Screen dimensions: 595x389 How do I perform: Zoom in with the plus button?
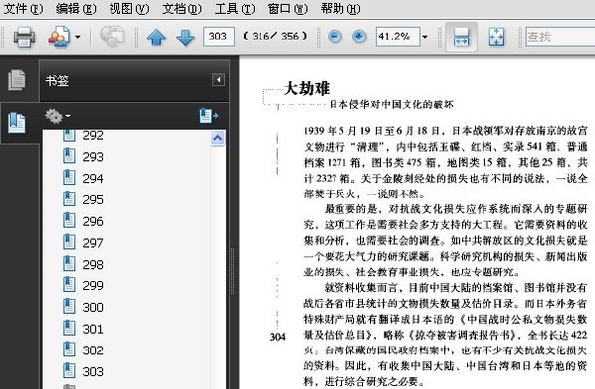coord(359,37)
